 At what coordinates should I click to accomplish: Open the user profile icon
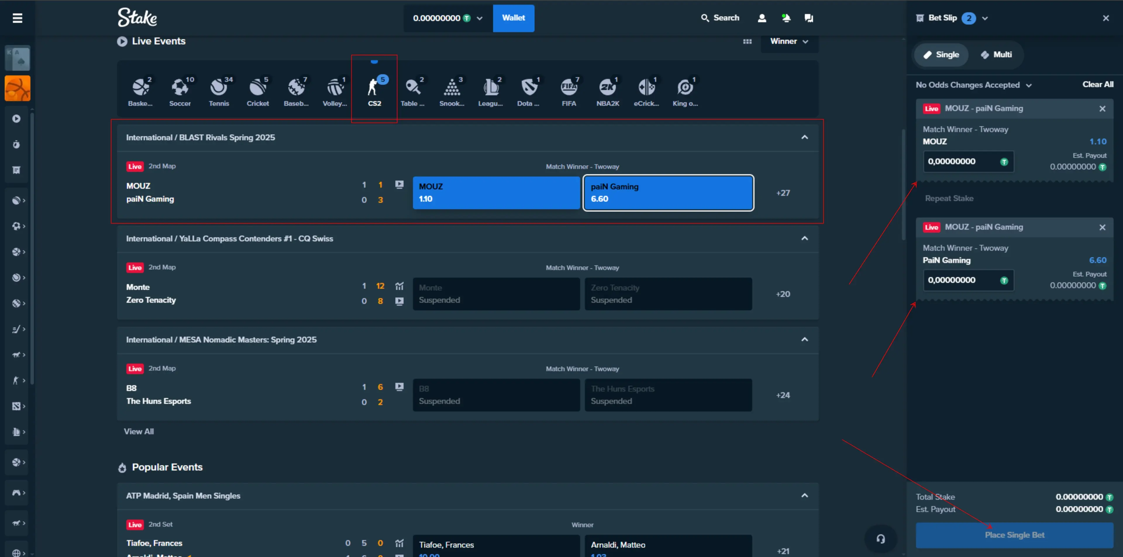coord(762,18)
